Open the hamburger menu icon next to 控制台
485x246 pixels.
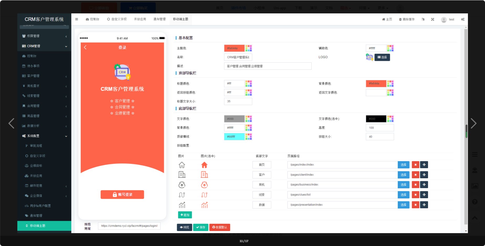(x=76, y=19)
